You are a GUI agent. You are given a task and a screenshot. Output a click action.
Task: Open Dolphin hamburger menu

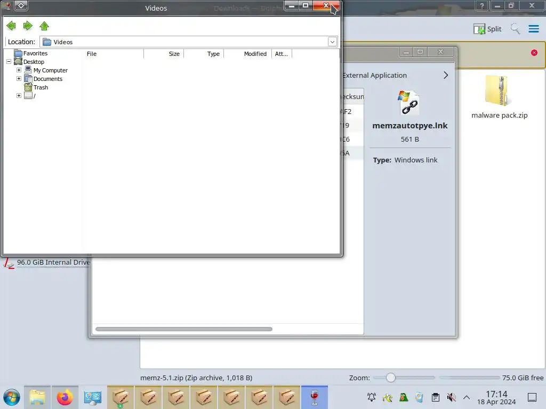coord(533,29)
